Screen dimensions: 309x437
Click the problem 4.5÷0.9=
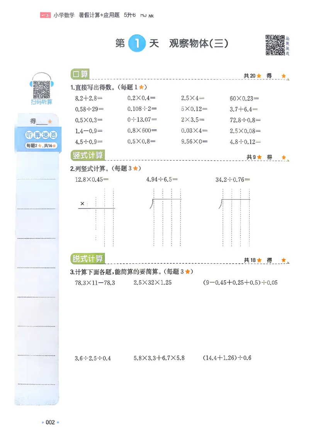89,142
